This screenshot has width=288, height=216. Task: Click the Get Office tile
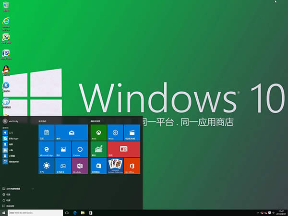tap(132, 166)
